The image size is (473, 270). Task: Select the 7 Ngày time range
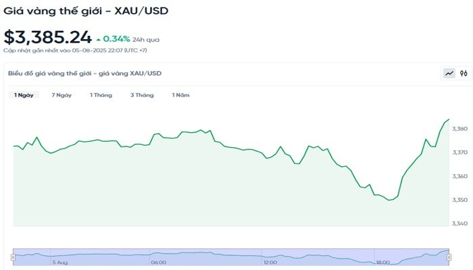click(x=61, y=95)
